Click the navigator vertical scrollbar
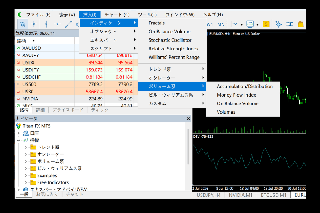 pyautogui.click(x=188, y=146)
